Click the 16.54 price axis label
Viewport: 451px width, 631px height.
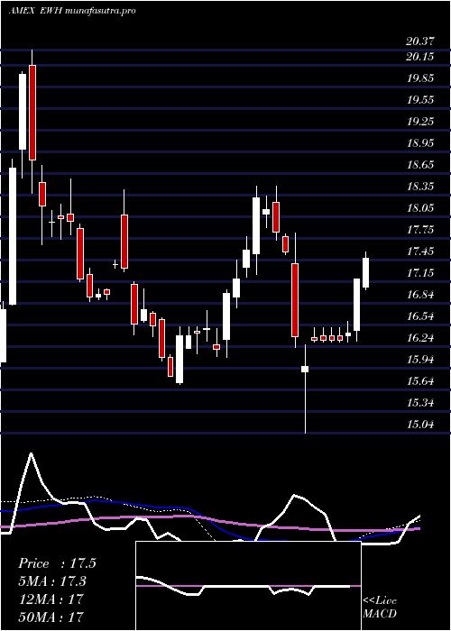click(420, 316)
